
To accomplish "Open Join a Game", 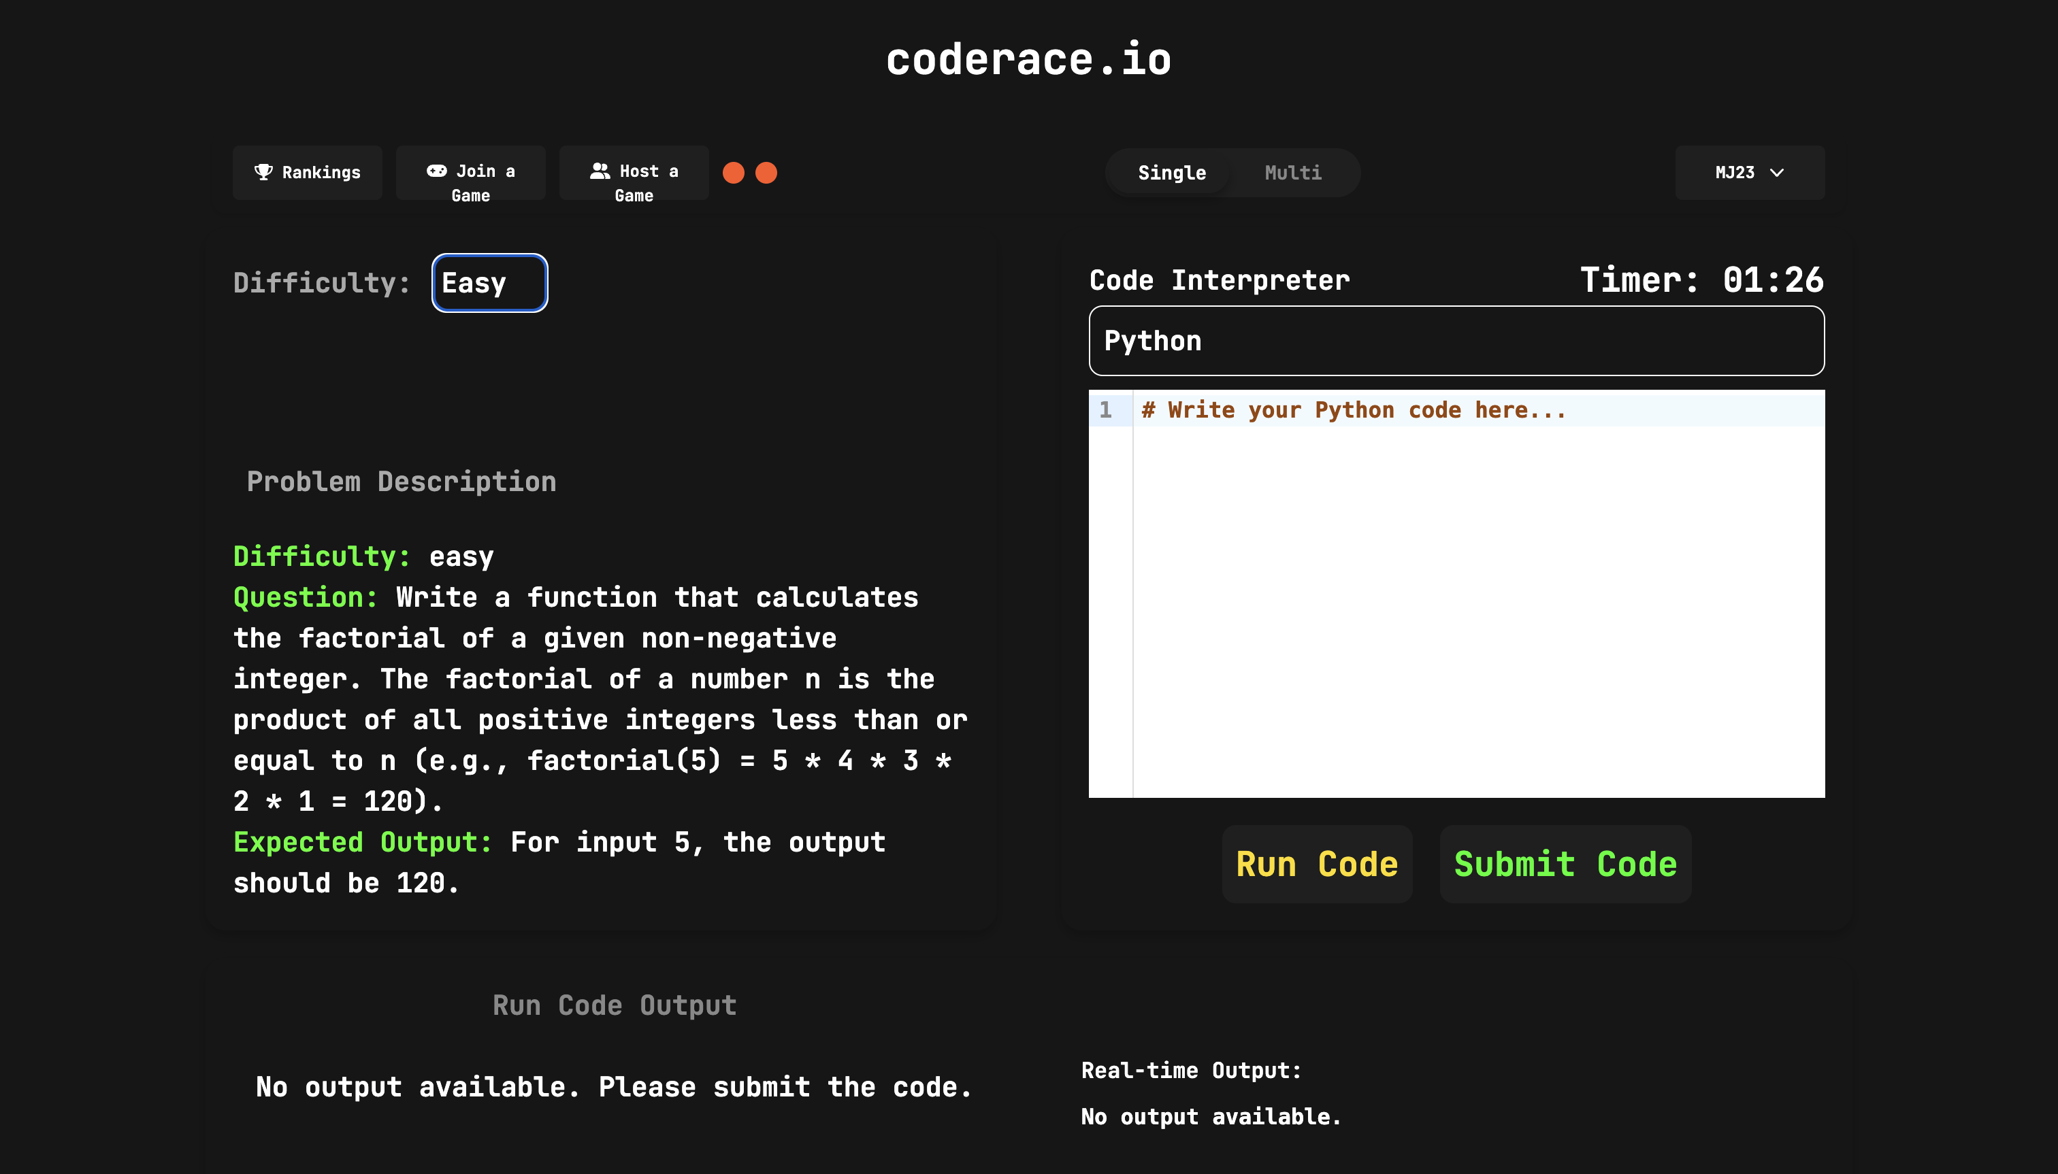I will [470, 182].
